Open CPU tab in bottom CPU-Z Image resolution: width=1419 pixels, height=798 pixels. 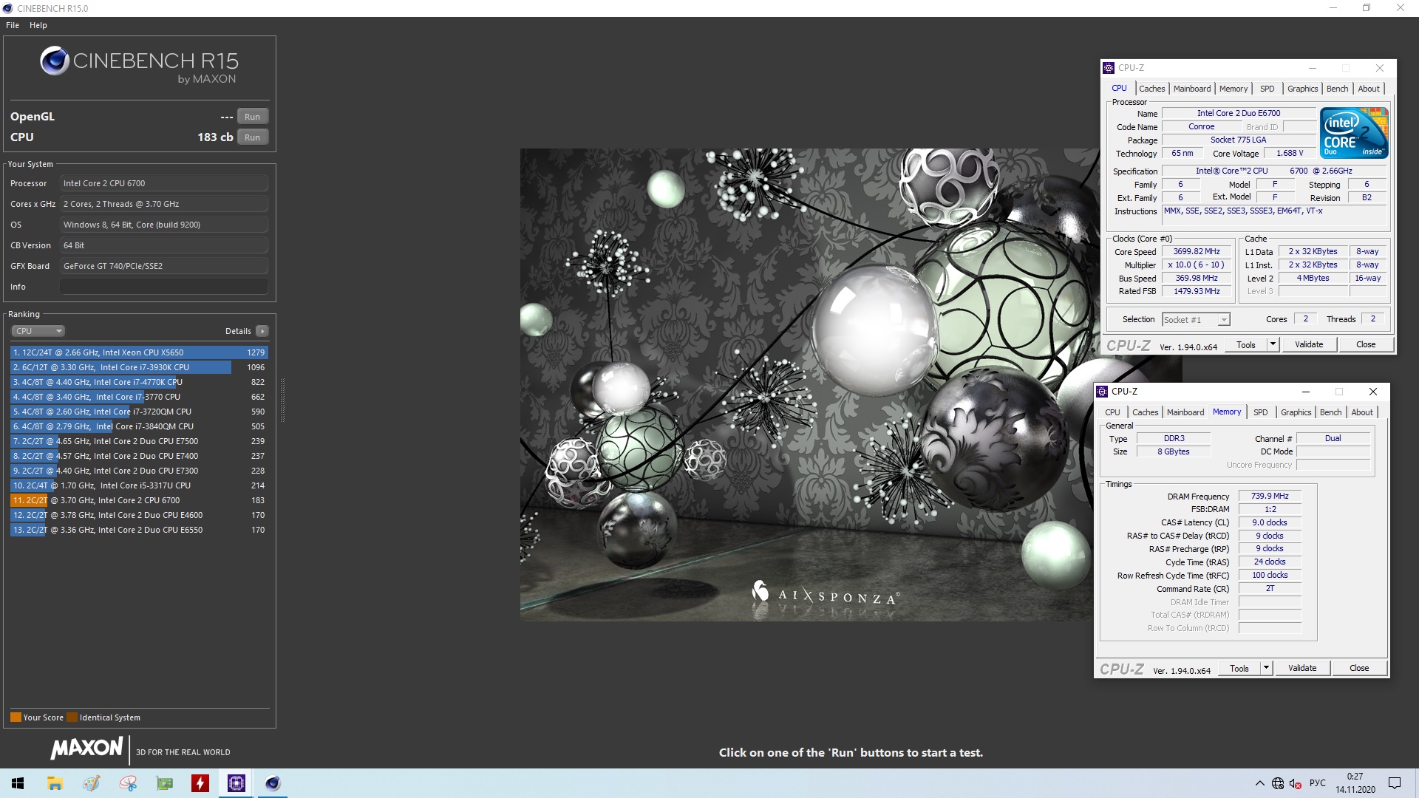[1112, 412]
